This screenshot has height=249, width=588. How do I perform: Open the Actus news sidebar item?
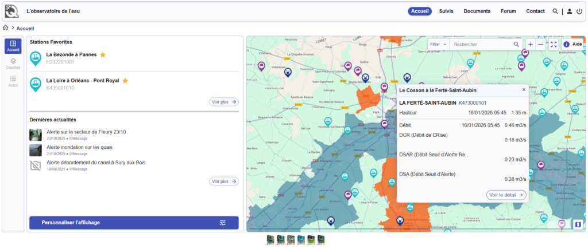pyautogui.click(x=13, y=81)
